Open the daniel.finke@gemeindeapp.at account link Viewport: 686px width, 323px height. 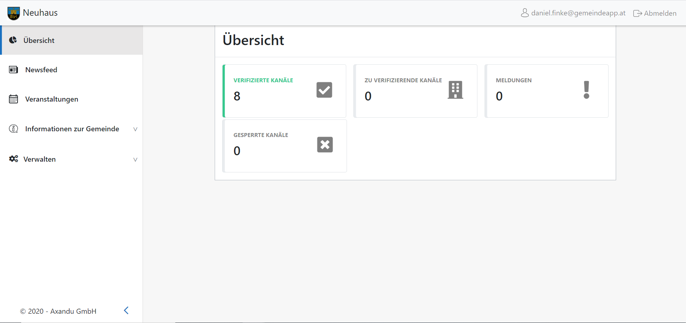pyautogui.click(x=578, y=13)
